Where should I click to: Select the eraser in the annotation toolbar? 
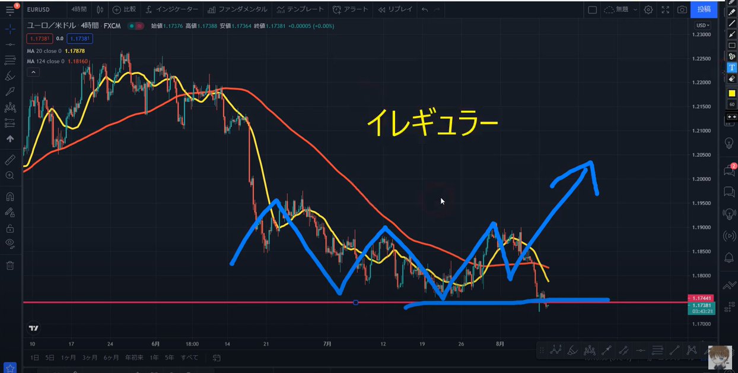pyautogui.click(x=732, y=78)
